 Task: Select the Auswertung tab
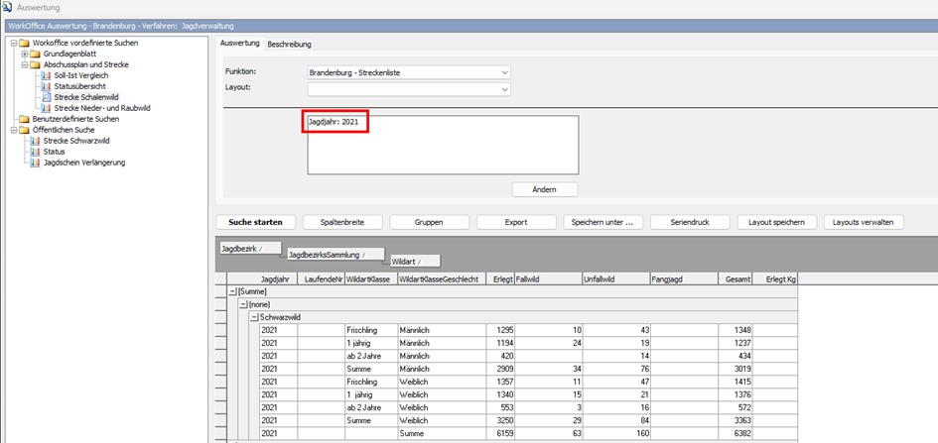click(239, 44)
